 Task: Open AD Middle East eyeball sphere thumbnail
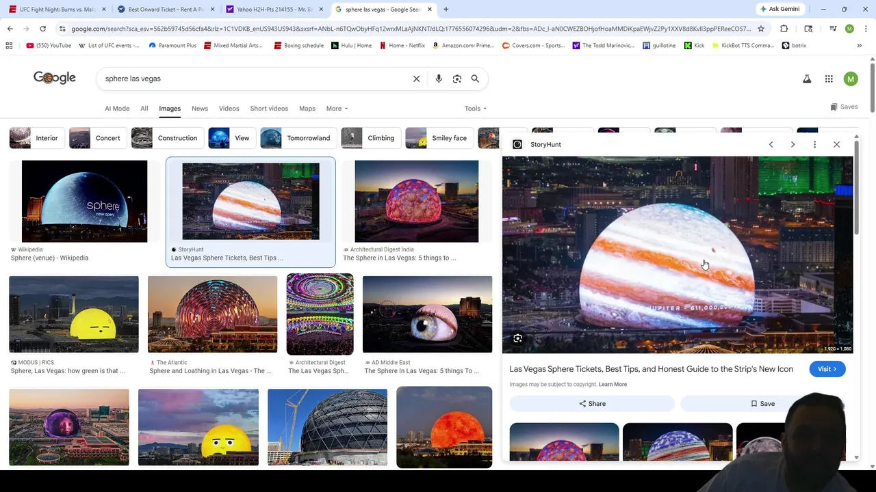click(427, 314)
